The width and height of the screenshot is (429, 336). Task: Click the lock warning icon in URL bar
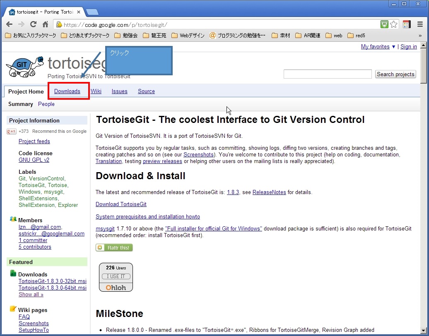59,24
